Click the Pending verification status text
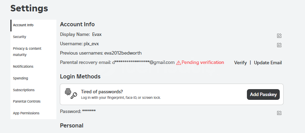305x133 pixels. click(x=203, y=63)
